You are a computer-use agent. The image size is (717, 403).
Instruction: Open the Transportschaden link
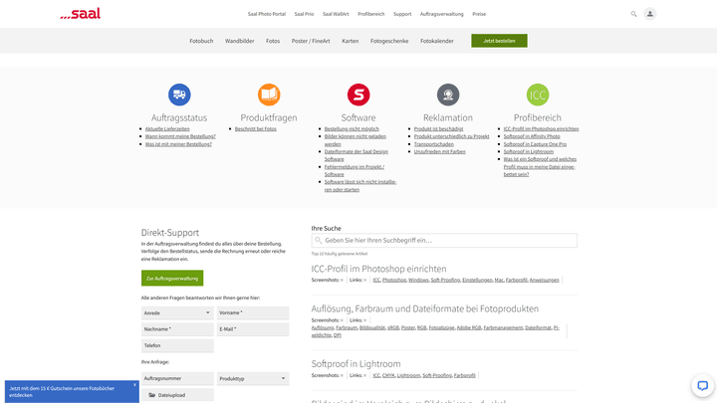[x=434, y=143]
